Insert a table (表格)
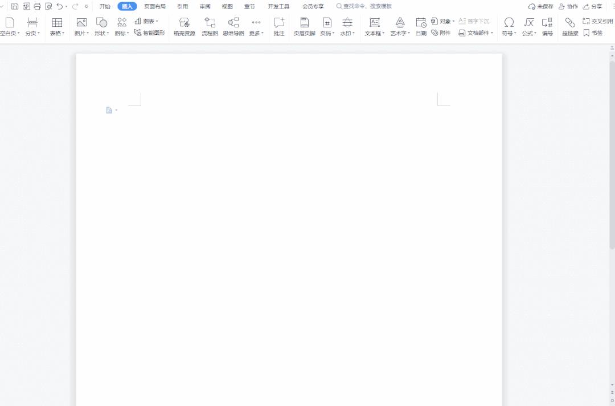This screenshot has height=406, width=615. click(57, 27)
